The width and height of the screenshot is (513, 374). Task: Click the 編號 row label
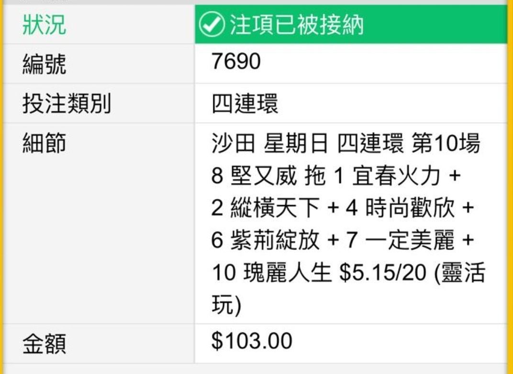click(44, 64)
